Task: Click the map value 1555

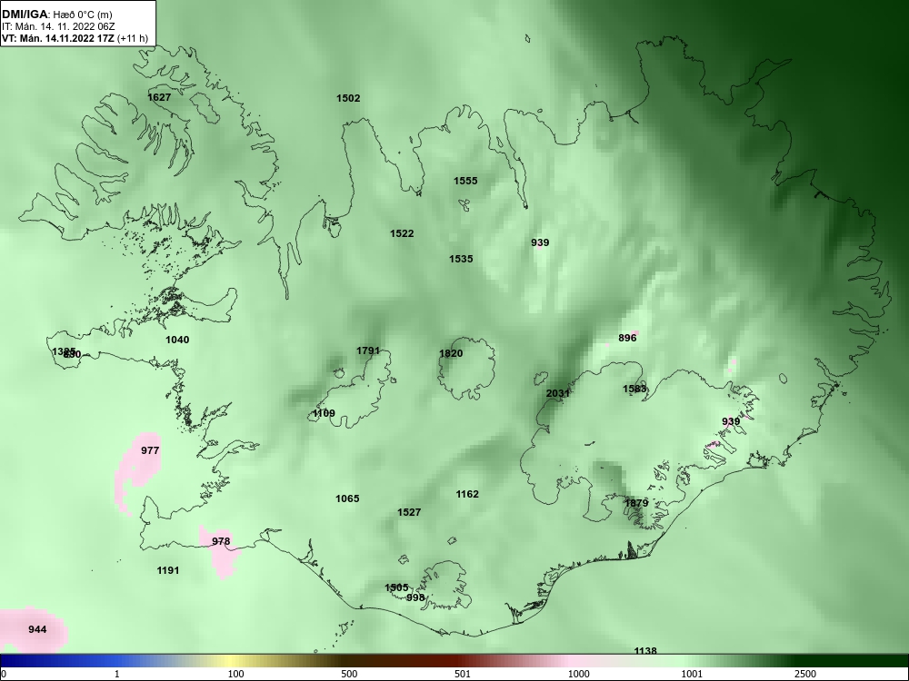Action: coord(465,182)
